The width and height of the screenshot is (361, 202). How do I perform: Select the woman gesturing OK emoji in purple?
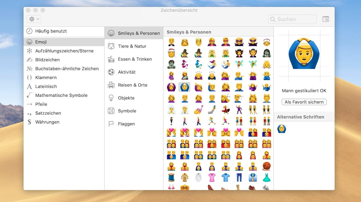[171, 87]
